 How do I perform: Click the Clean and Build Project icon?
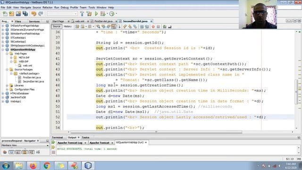point(89,14)
